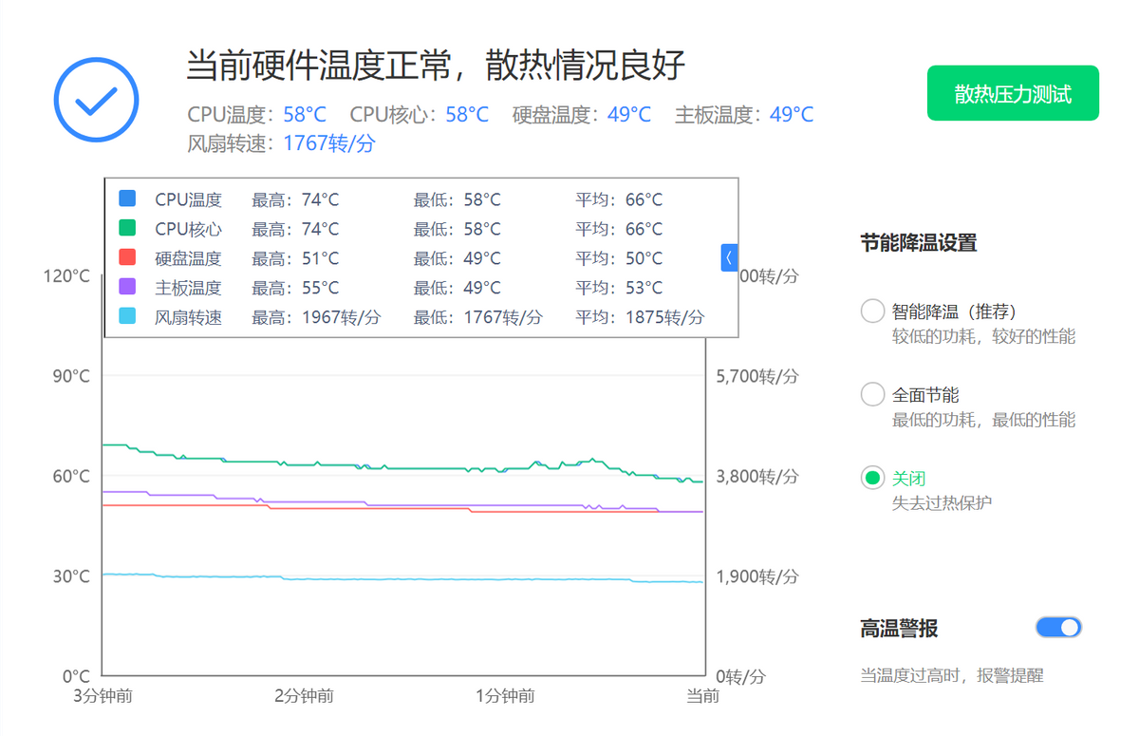
Task: Click the cyan 风扇转速 legend swatch
Action: (127, 316)
